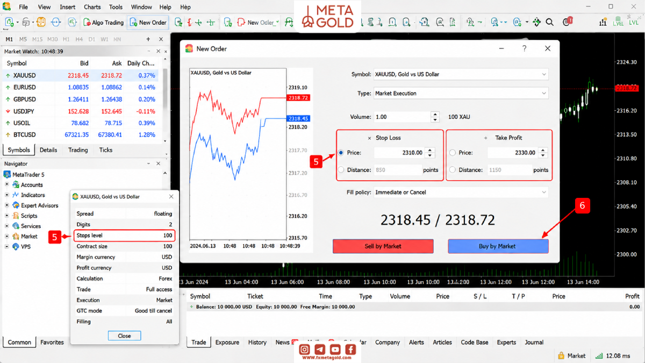
Task: Open the File menu
Action: [24, 7]
